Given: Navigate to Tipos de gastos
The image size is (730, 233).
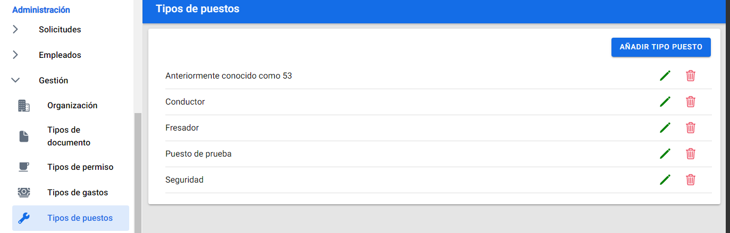Looking at the screenshot, I should 78,193.
